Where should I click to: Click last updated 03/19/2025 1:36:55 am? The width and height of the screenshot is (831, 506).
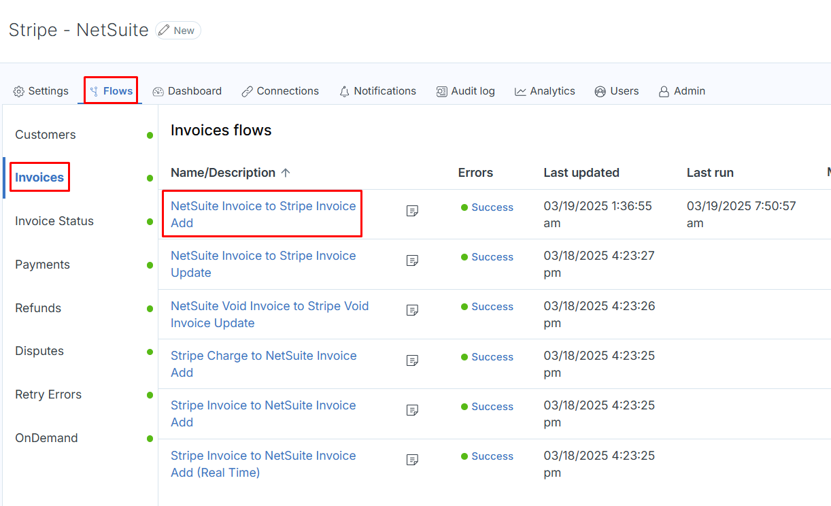click(x=598, y=214)
